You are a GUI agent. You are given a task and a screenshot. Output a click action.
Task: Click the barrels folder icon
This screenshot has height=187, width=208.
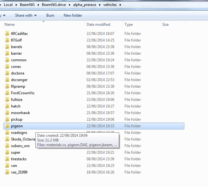point(7,47)
